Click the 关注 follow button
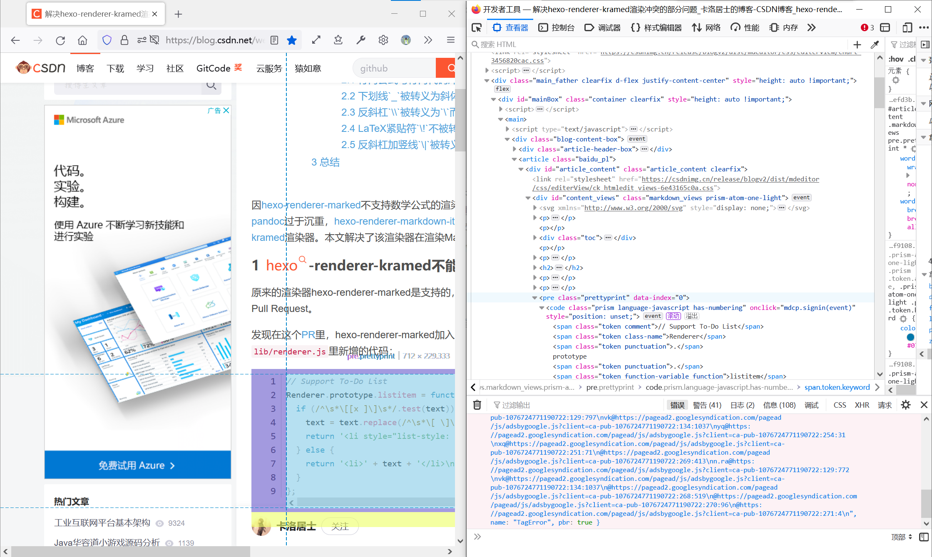This screenshot has width=932, height=557. pyautogui.click(x=340, y=527)
